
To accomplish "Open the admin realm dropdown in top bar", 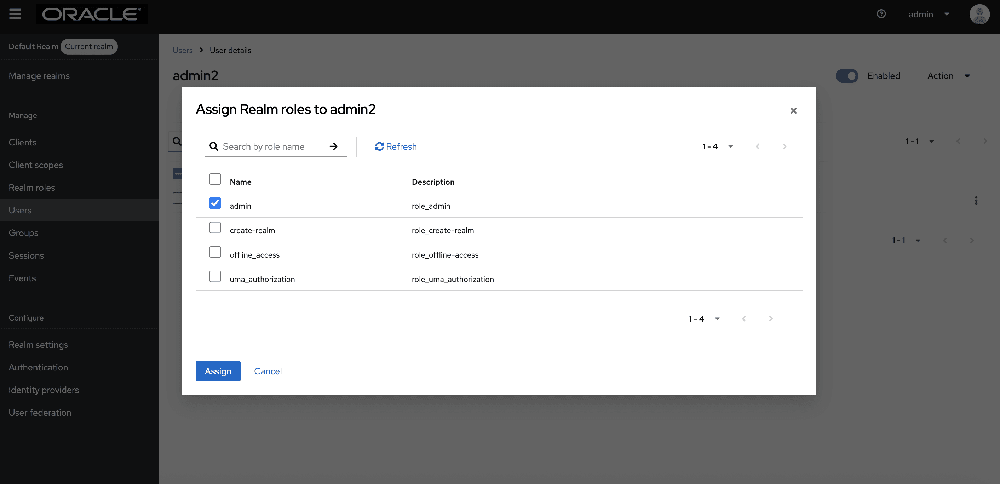I will tap(932, 14).
